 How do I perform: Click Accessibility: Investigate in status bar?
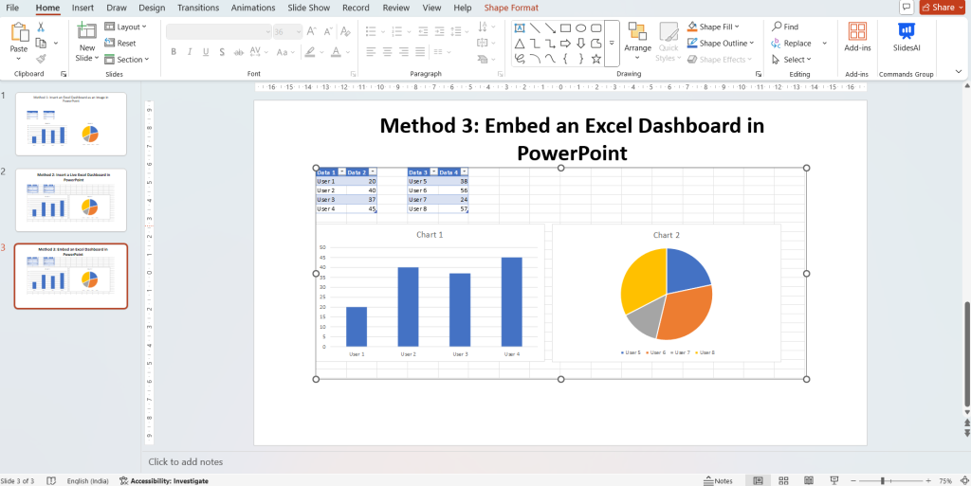point(164,480)
